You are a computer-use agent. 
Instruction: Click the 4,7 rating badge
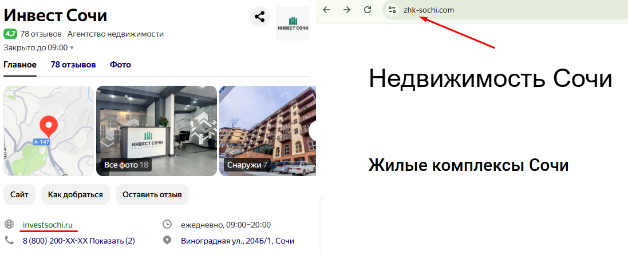(x=10, y=34)
